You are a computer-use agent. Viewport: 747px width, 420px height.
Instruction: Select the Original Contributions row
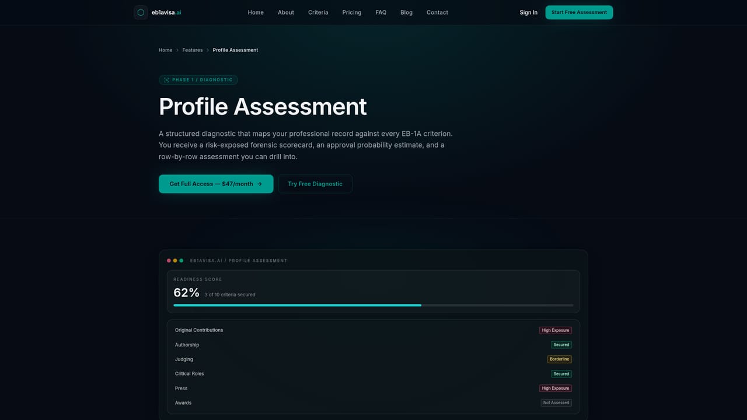click(x=373, y=330)
